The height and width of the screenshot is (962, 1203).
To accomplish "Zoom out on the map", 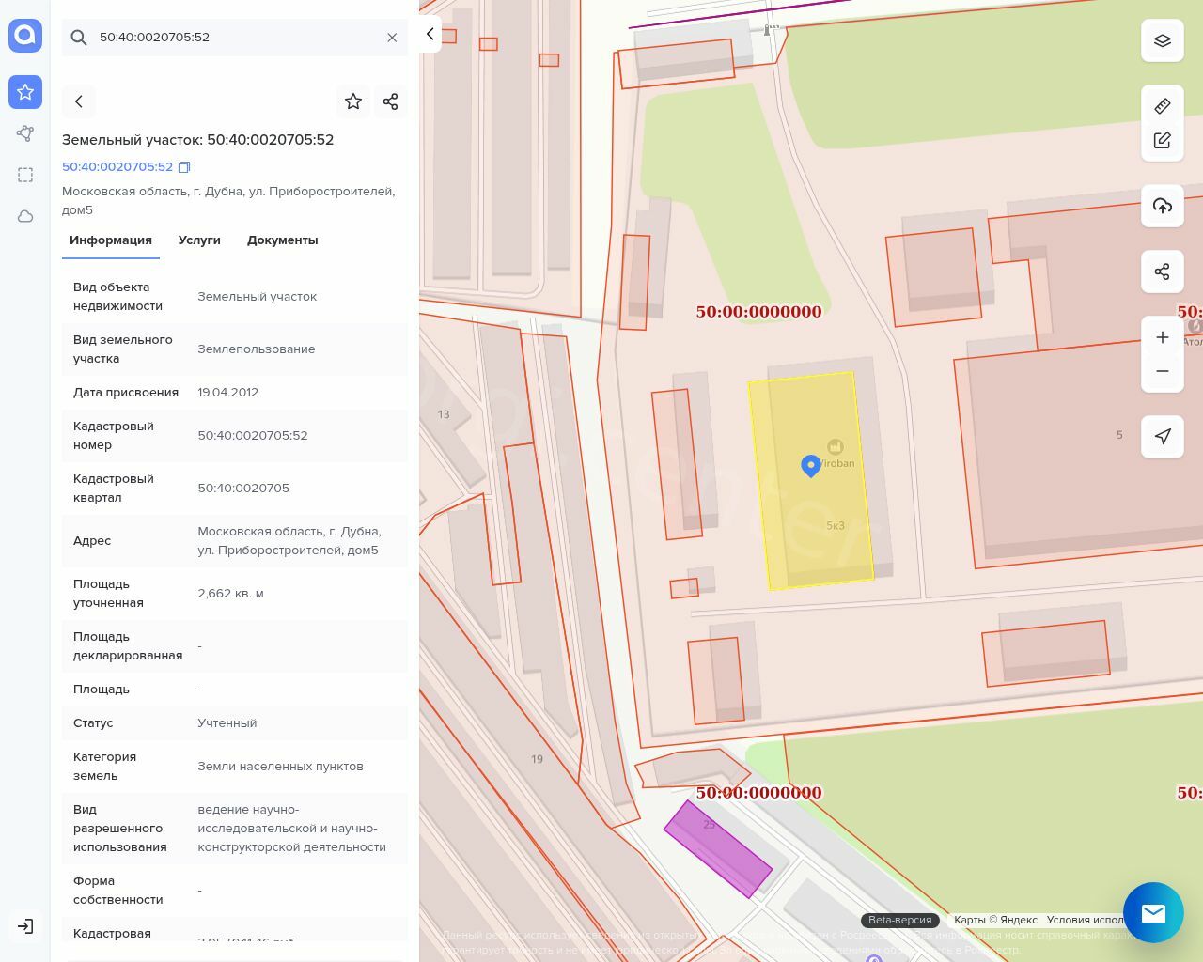I will pyautogui.click(x=1162, y=371).
